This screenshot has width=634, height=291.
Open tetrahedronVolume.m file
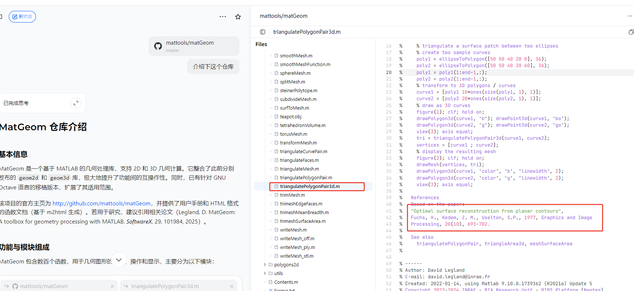click(x=303, y=125)
